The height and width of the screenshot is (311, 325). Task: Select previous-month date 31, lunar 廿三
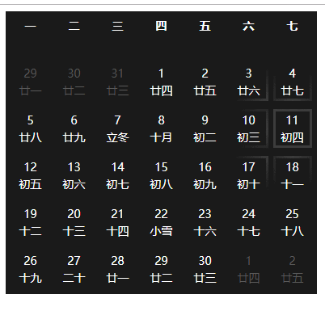pyautogui.click(x=117, y=82)
